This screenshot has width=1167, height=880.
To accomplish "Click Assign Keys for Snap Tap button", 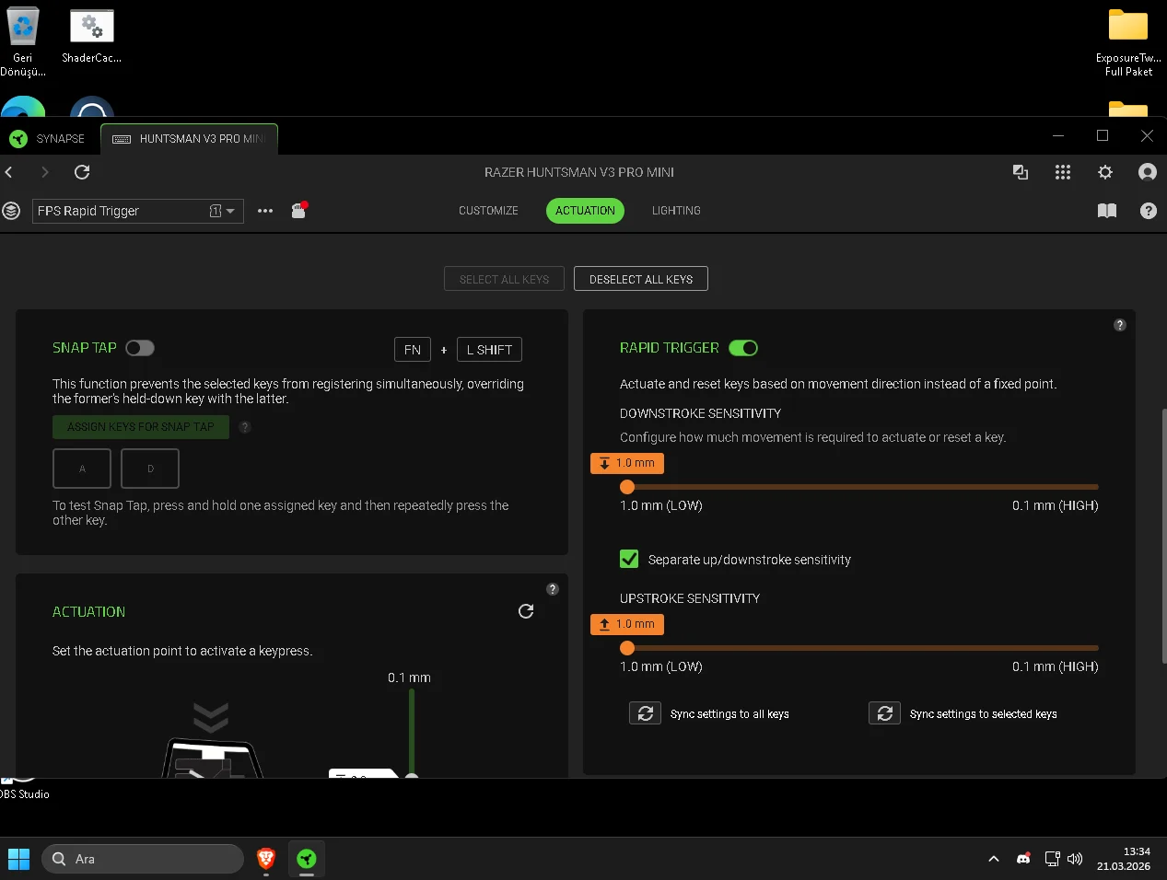I will (x=141, y=427).
